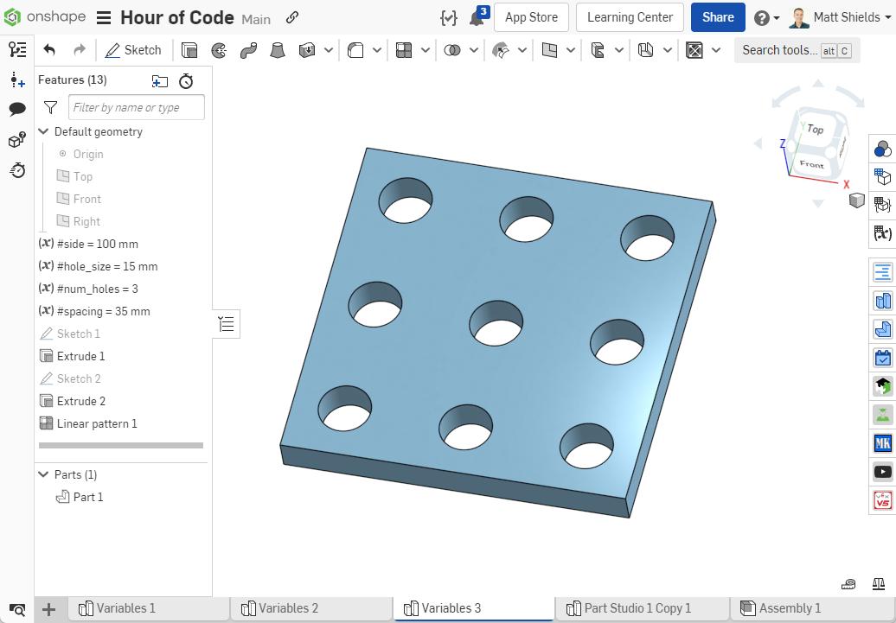Click the Undo arrow
The width and height of the screenshot is (896, 623).
[50, 50]
